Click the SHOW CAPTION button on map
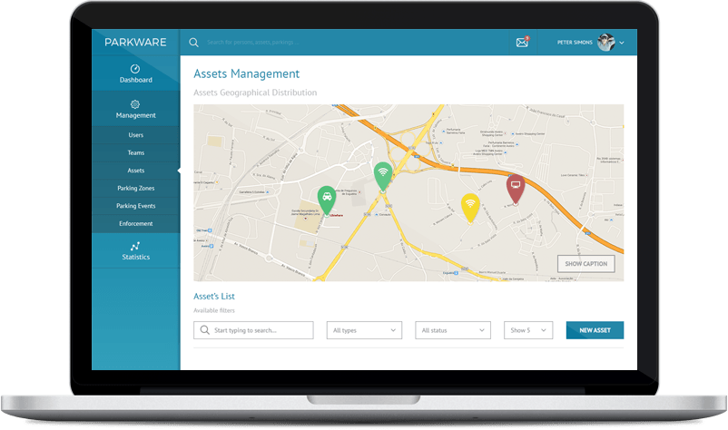This screenshot has height=430, width=728. (585, 263)
